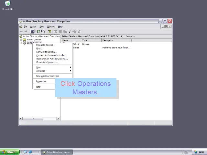The width and height of the screenshot is (207, 155).
Task: Click the Help question-mark toolbar icon
Action: (x=49, y=31)
